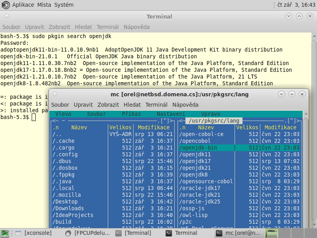Select /Desktop directory in left panel
This screenshot has height=238, width=317.
click(x=113, y=202)
